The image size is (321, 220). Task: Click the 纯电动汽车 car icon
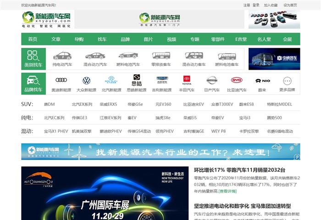[x=62, y=55]
